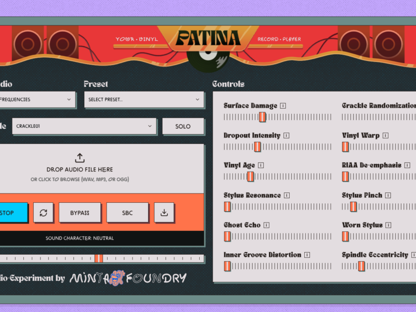The width and height of the screenshot is (416, 312).
Task: Click the 'Preset' heading
Action: coord(96,84)
